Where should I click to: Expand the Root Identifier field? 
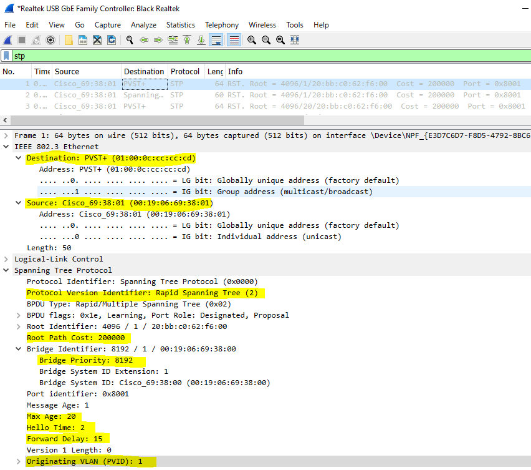tap(19, 326)
